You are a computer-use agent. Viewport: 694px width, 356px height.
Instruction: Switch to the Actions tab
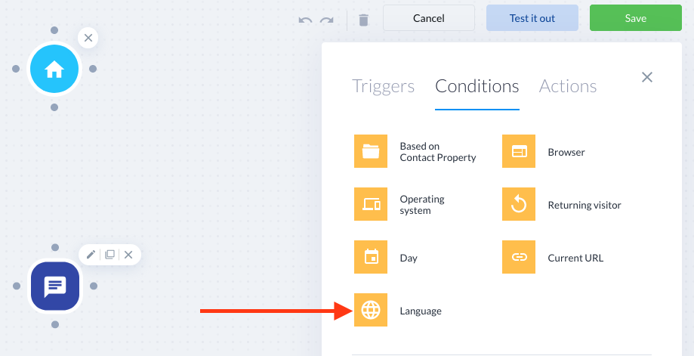pyautogui.click(x=568, y=86)
